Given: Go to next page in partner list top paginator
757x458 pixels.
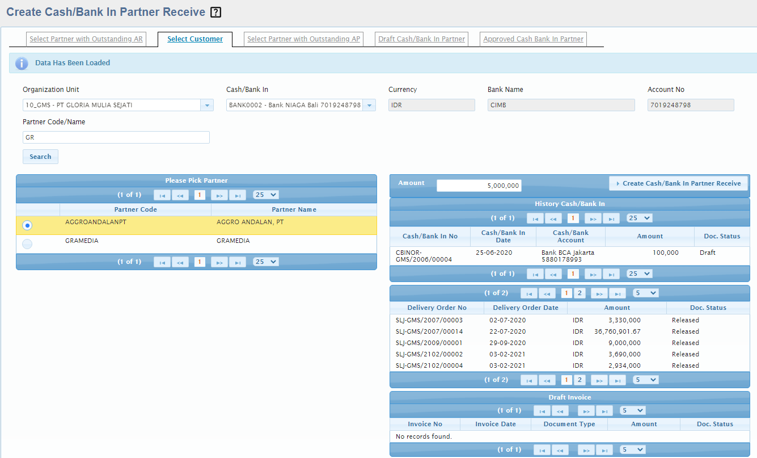Looking at the screenshot, I should pyautogui.click(x=219, y=195).
